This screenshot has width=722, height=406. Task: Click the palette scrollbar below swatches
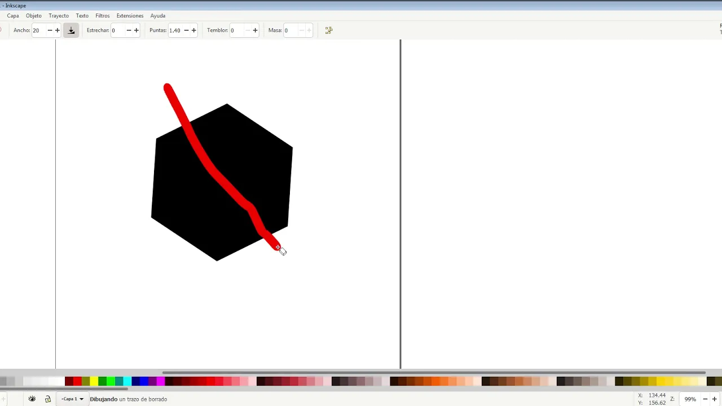click(64, 388)
